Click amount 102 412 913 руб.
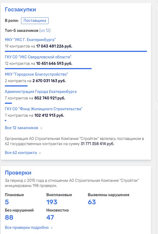Image resolution: width=158 pixels, height=234 pixels. tap(49, 115)
